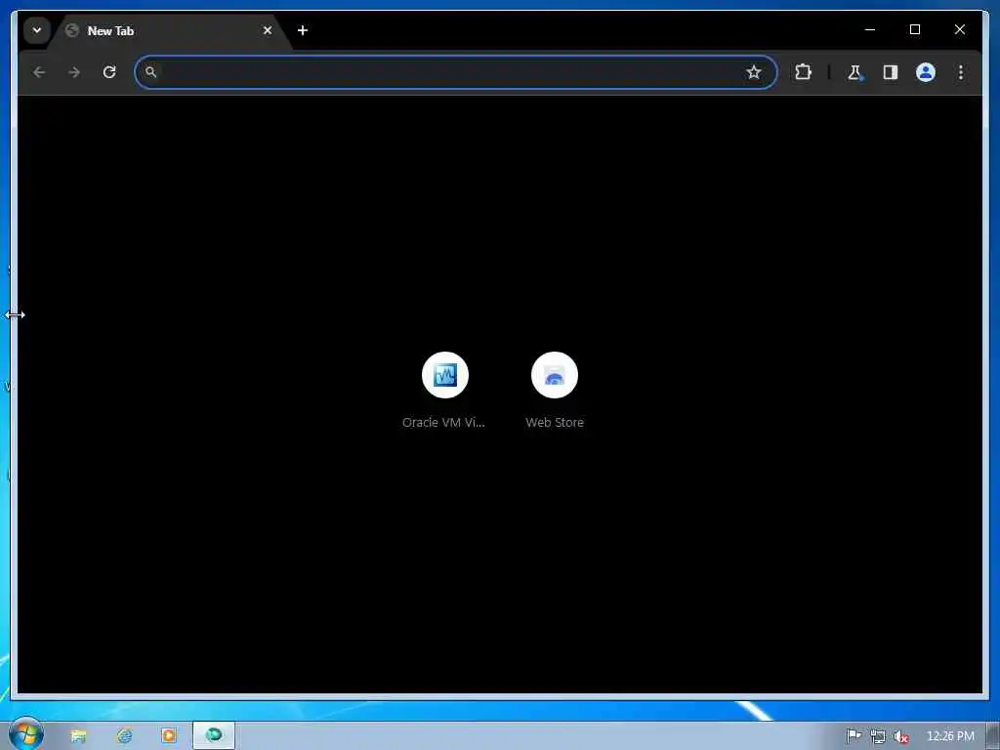The height and width of the screenshot is (750, 1000).
Task: Show the 12:26 PM clock calendar
Action: coord(949,736)
